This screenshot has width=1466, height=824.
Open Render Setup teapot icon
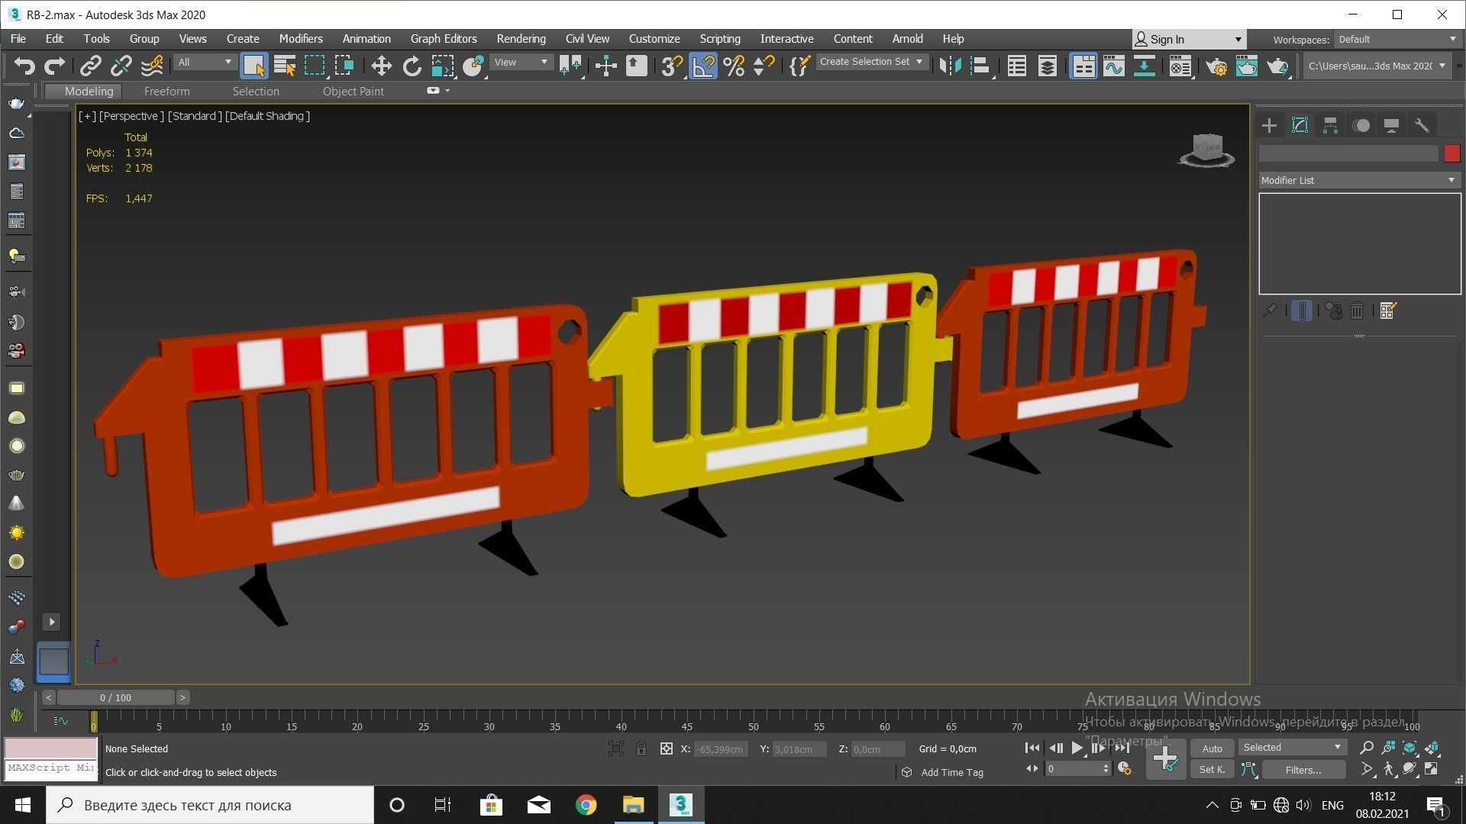tap(1216, 66)
